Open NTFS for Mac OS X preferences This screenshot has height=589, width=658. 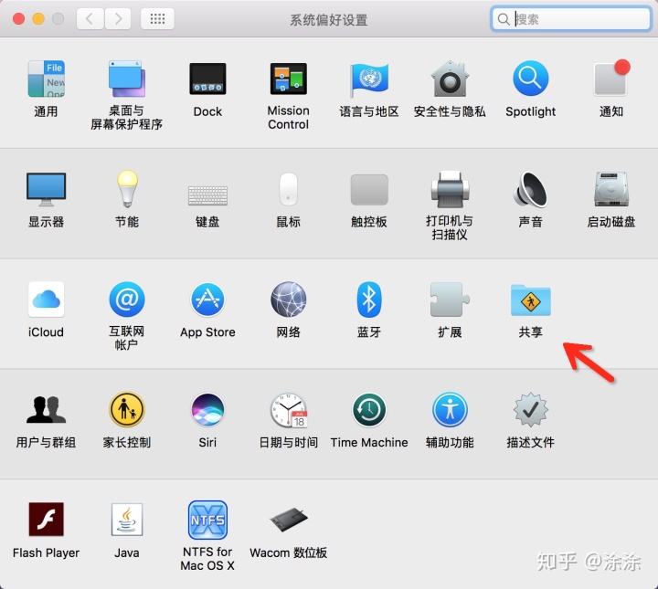(207, 520)
